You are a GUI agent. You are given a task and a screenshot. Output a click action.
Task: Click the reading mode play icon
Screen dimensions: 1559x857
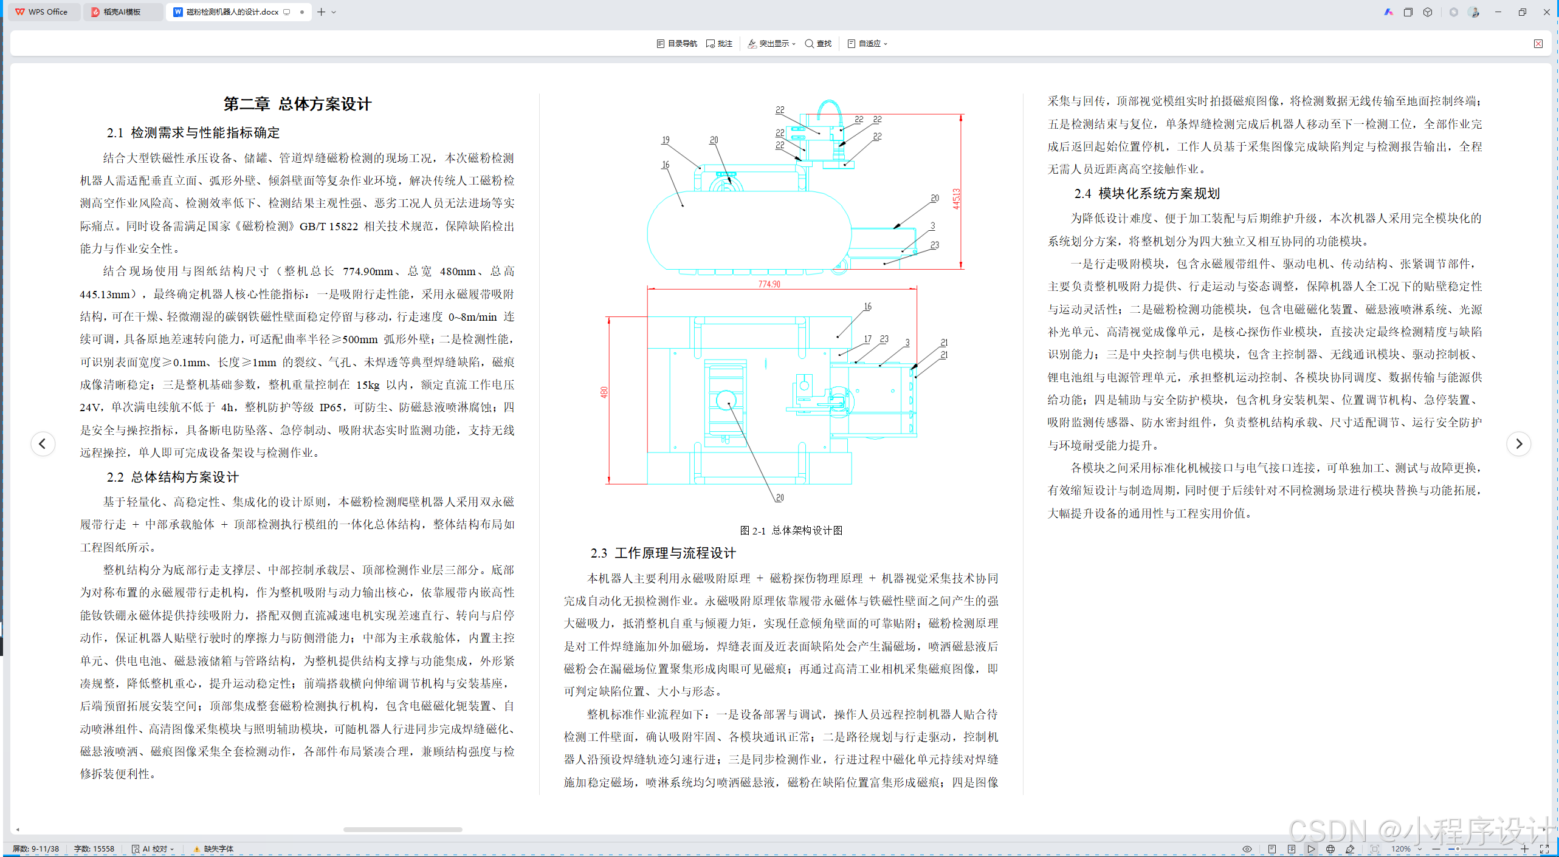pos(1311,849)
